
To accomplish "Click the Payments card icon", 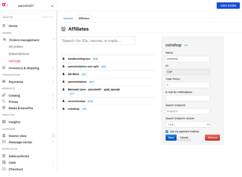I will tap(4, 82).
